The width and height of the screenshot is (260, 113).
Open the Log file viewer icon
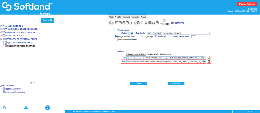click(209, 58)
